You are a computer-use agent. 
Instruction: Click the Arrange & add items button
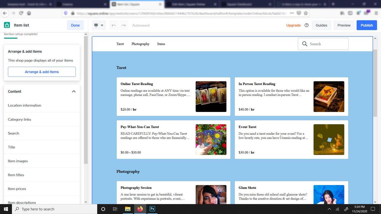coord(42,72)
